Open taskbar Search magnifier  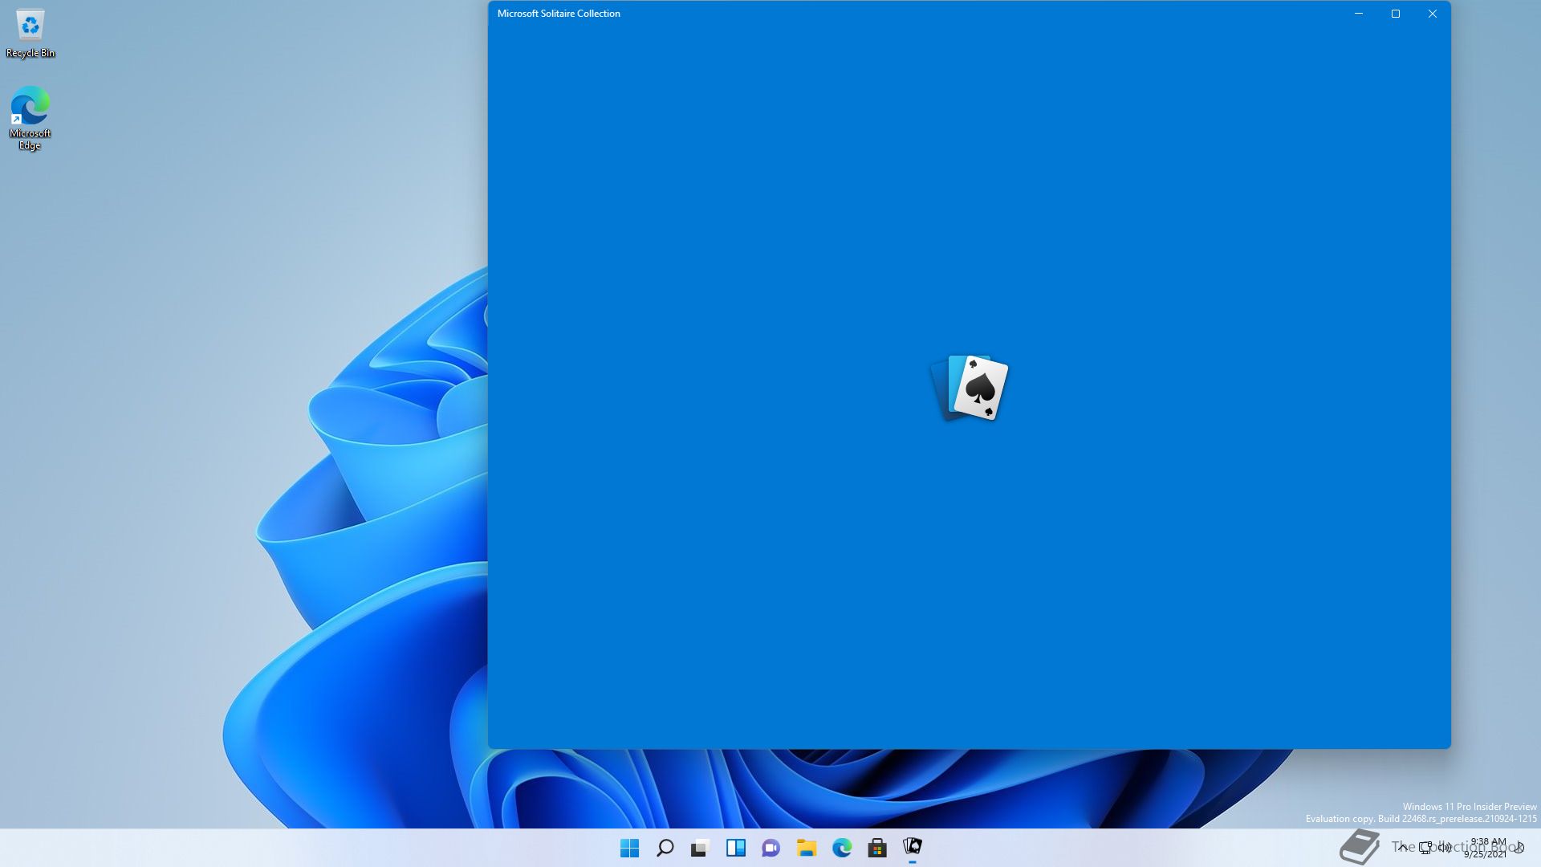pyautogui.click(x=665, y=848)
